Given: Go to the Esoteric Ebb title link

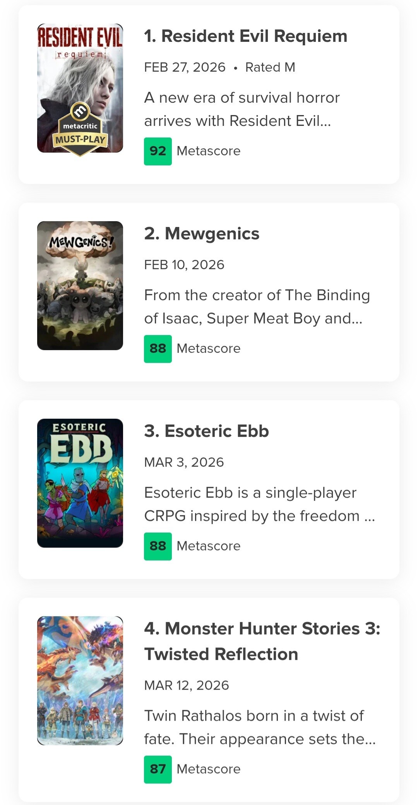Looking at the screenshot, I should coord(206,431).
